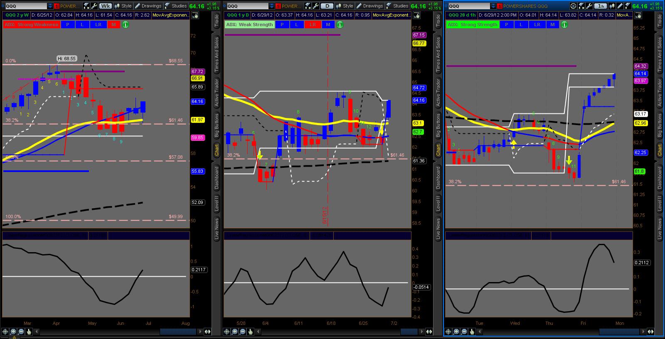Click the share/detach icon on the daily chart
This screenshot has width=665, height=339.
308,6
